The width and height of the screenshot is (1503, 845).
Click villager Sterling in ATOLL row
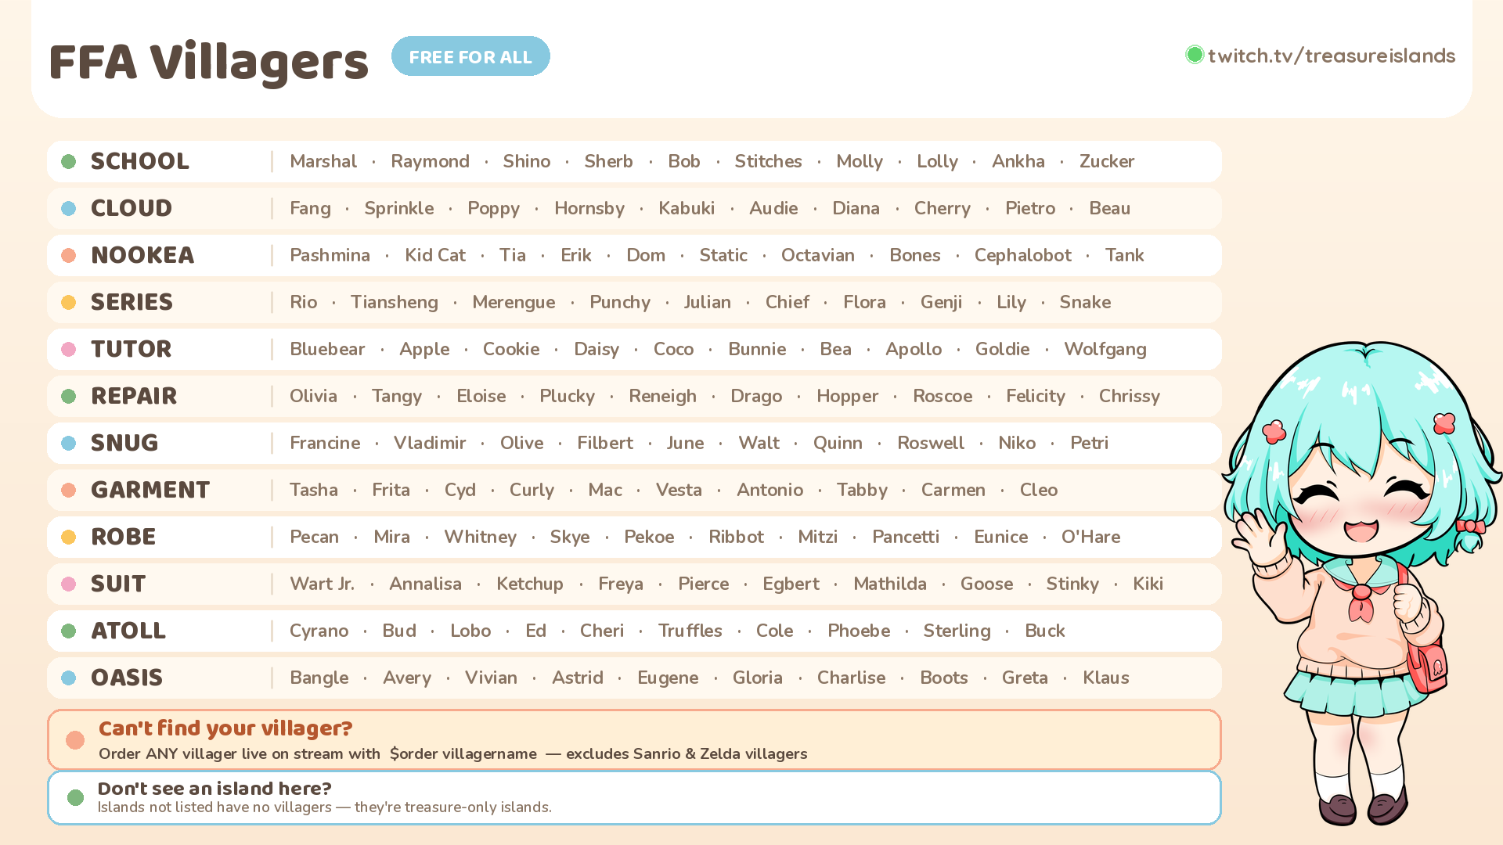pos(957,631)
